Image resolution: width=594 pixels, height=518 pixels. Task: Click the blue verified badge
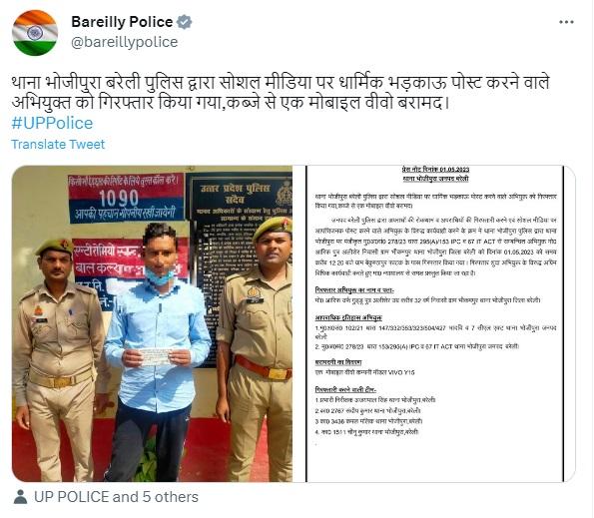pyautogui.click(x=185, y=22)
